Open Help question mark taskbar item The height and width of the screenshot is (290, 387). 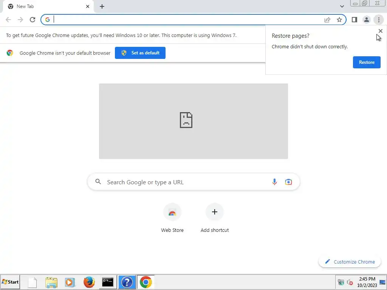tap(127, 282)
